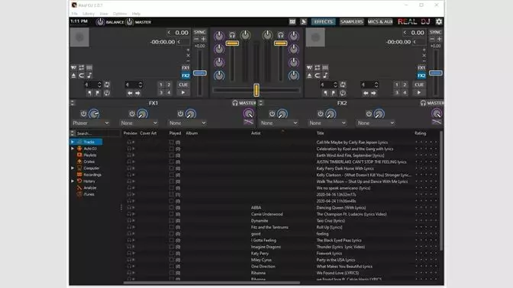Click SYNC on the left deck

(199, 32)
